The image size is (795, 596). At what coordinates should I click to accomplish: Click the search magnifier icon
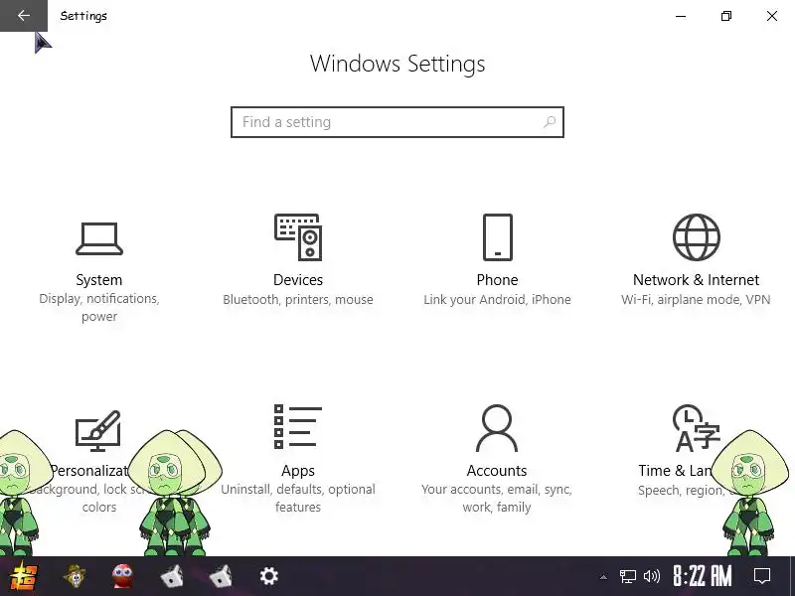click(550, 121)
